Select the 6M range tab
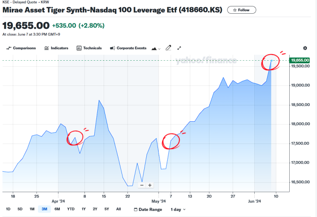This screenshot has height=217, width=317. pos(57,209)
